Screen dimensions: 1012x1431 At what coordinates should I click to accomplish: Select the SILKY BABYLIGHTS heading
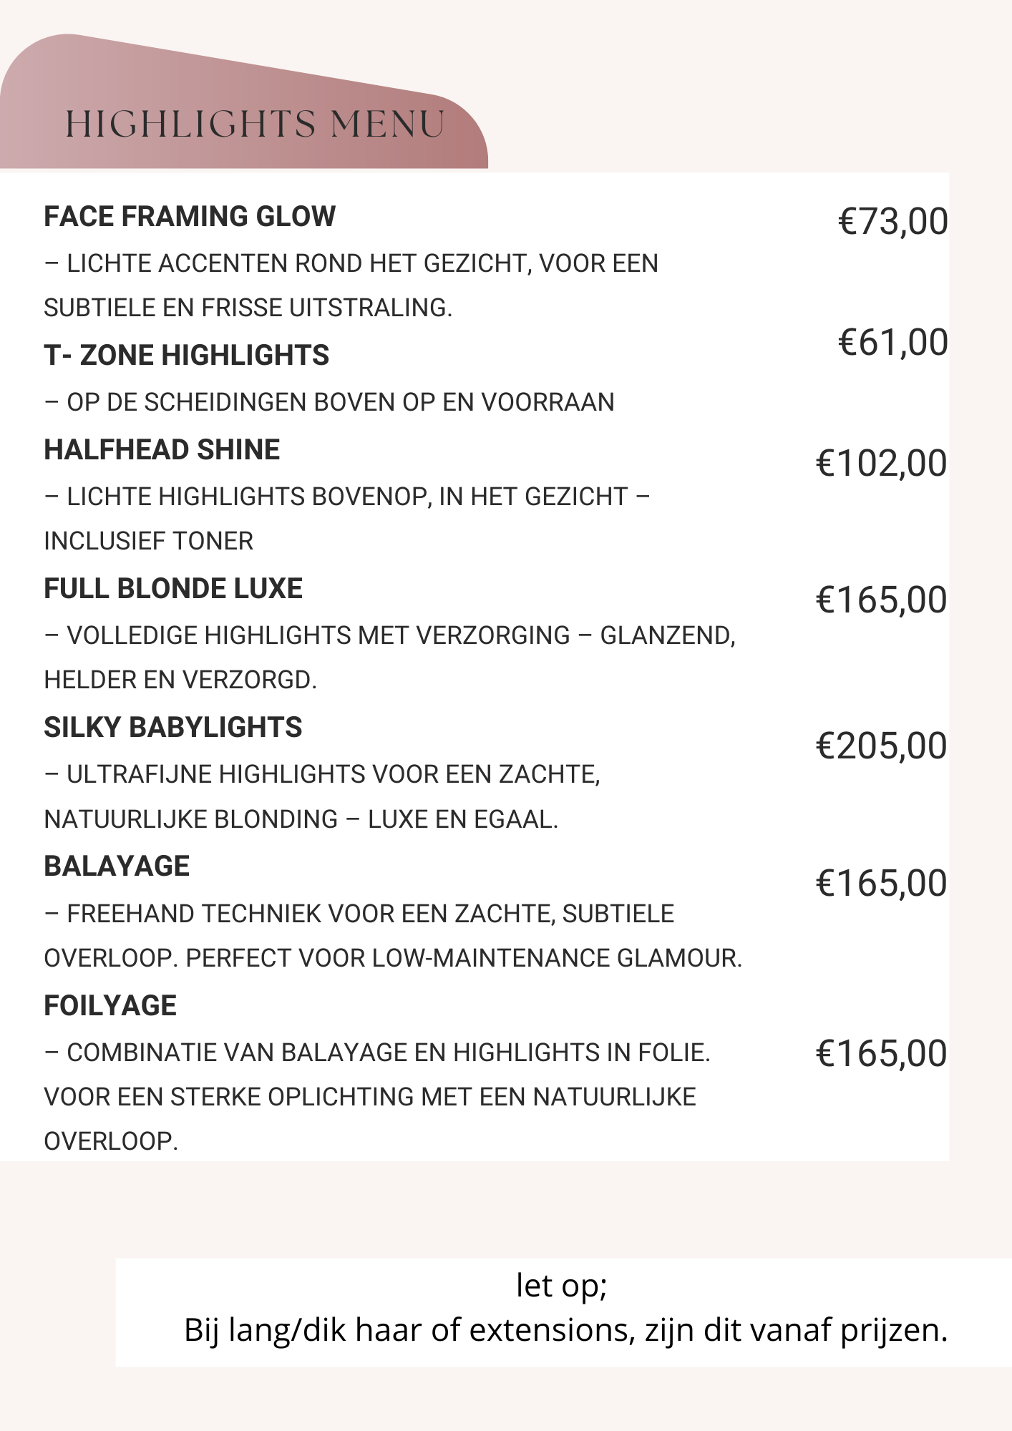[x=173, y=727]
